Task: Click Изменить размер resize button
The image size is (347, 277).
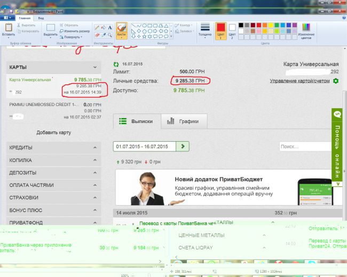Action: [73, 31]
